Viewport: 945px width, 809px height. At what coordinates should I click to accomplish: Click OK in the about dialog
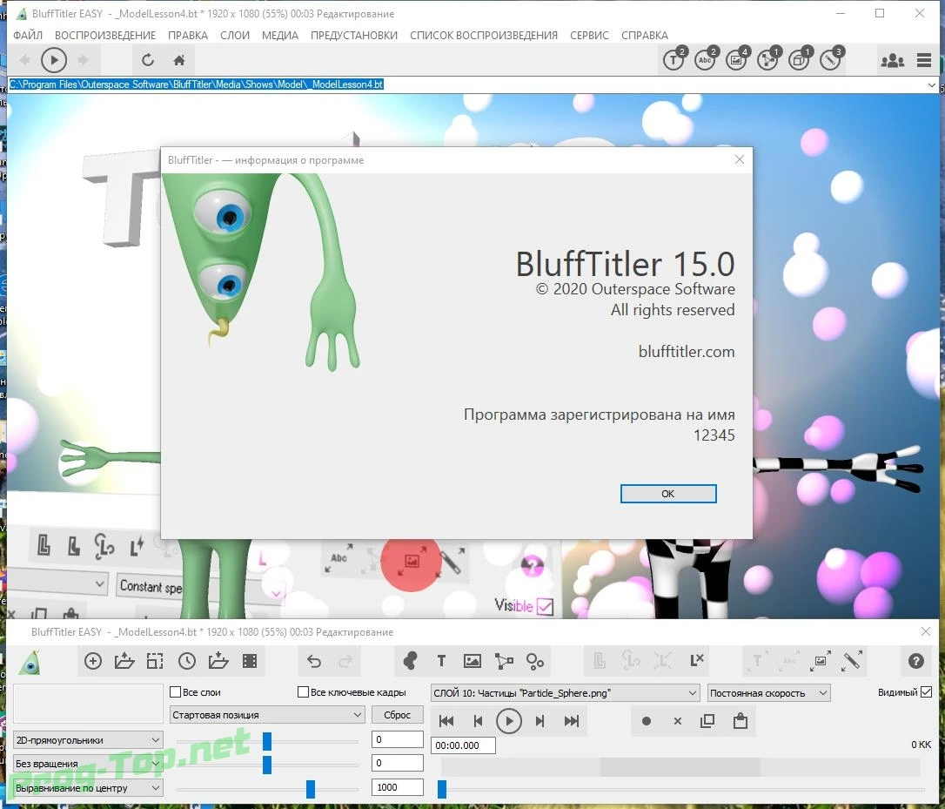pyautogui.click(x=668, y=494)
